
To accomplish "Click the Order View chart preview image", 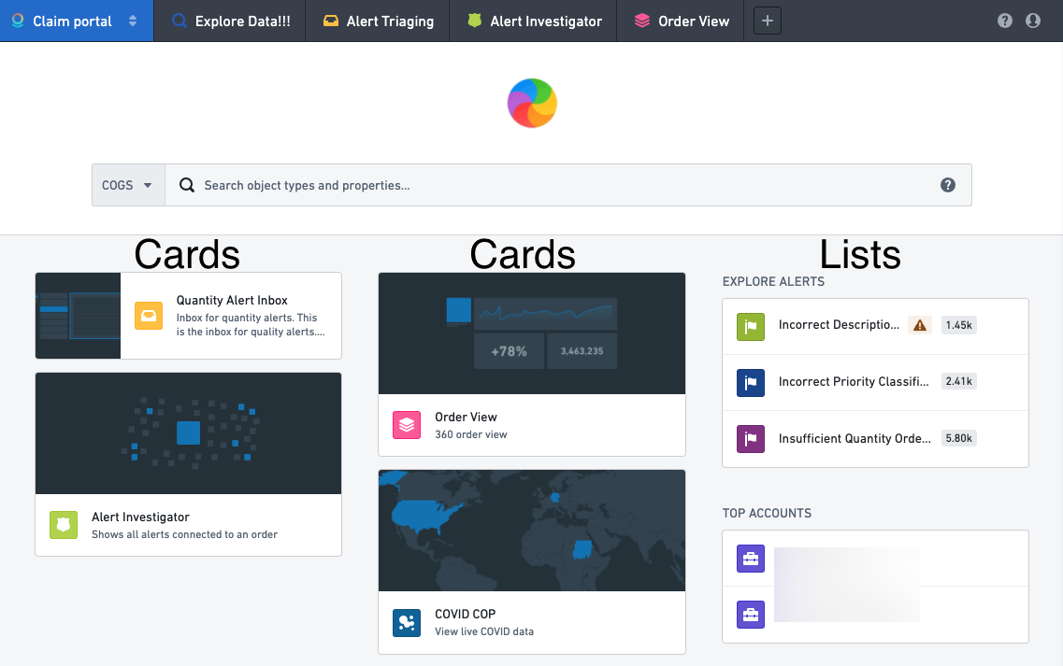I will click(x=532, y=333).
